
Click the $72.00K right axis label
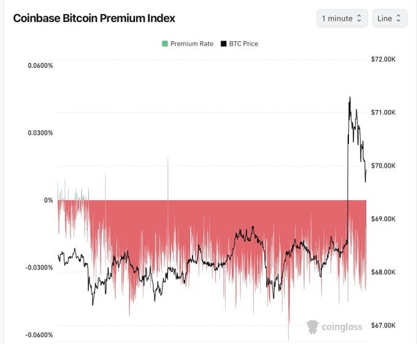click(x=384, y=59)
